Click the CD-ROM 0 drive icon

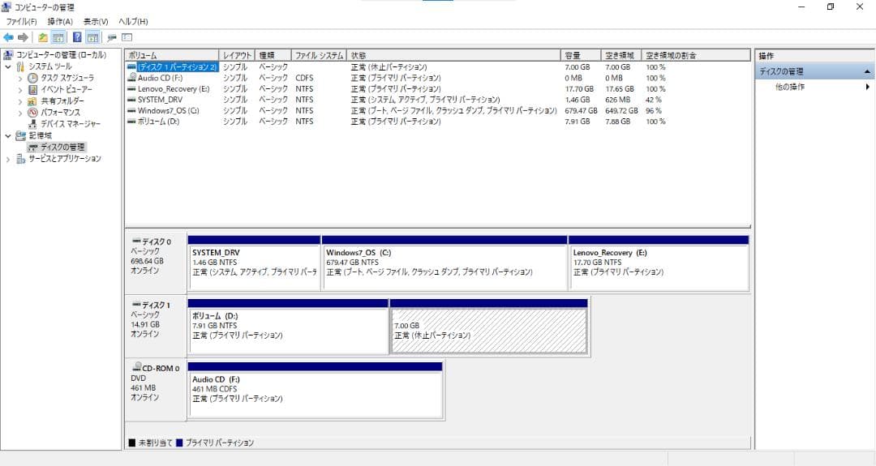coord(136,367)
